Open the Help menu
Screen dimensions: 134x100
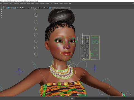click(x=70, y=4)
